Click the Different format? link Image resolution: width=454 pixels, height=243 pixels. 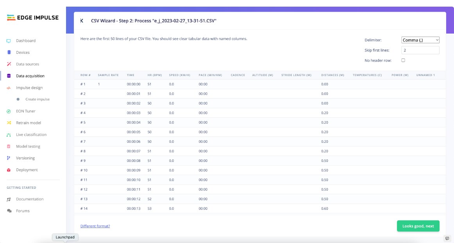point(95,226)
